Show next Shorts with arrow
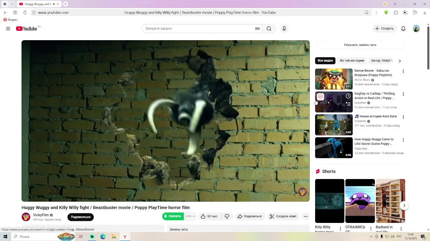The width and height of the screenshot is (430, 241). (x=404, y=206)
